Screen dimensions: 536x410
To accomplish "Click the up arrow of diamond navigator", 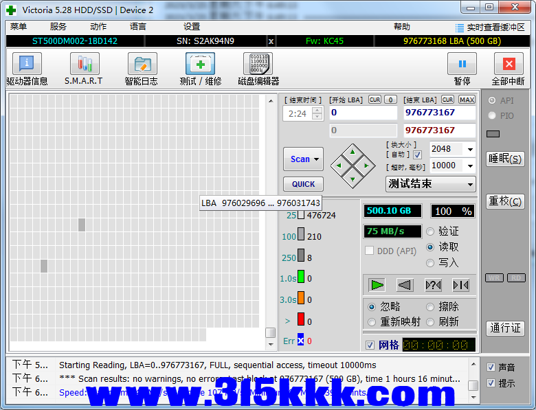I will pyautogui.click(x=353, y=152).
